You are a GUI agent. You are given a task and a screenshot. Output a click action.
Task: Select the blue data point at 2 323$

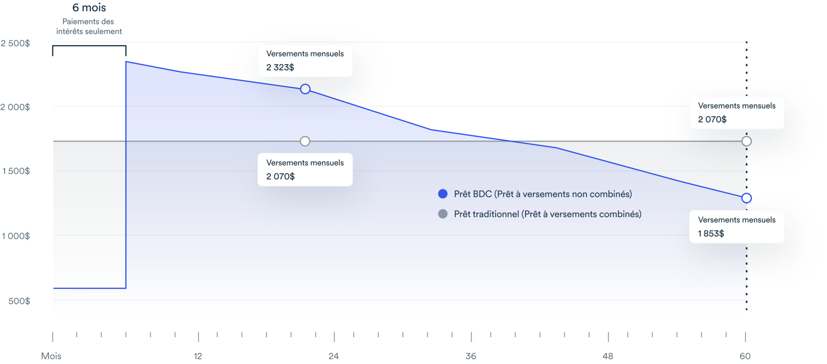coord(305,89)
